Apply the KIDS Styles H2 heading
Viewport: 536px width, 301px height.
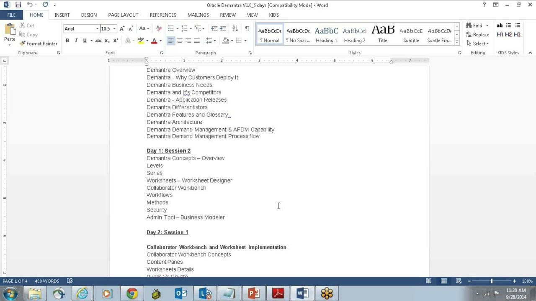click(508, 35)
